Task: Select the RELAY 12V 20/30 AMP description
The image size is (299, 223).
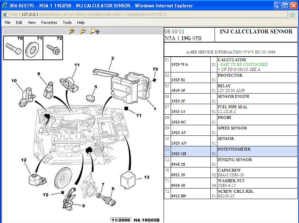Action: click(x=231, y=88)
